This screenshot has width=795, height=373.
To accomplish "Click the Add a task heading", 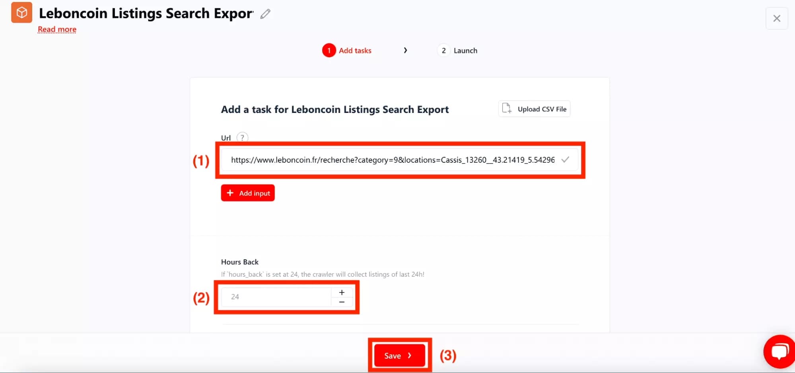I will pyautogui.click(x=335, y=109).
